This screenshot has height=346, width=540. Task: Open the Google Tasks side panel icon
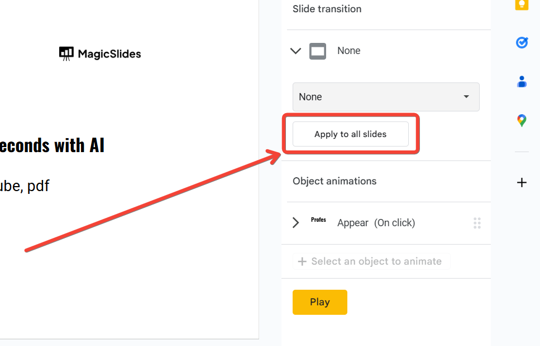[x=522, y=42]
